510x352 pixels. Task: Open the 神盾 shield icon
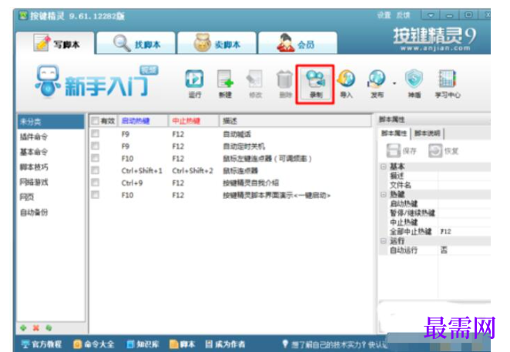tap(414, 84)
